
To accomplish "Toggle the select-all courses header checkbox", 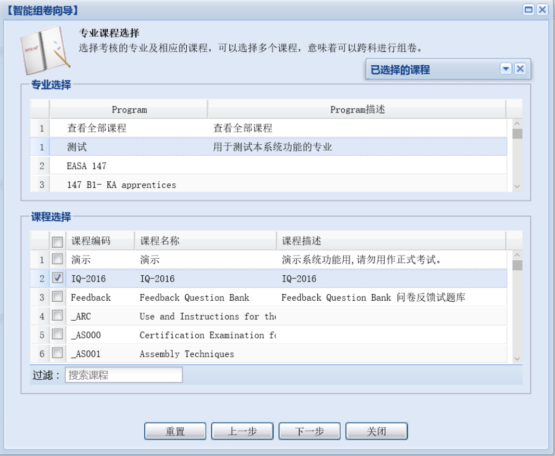I will (57, 241).
